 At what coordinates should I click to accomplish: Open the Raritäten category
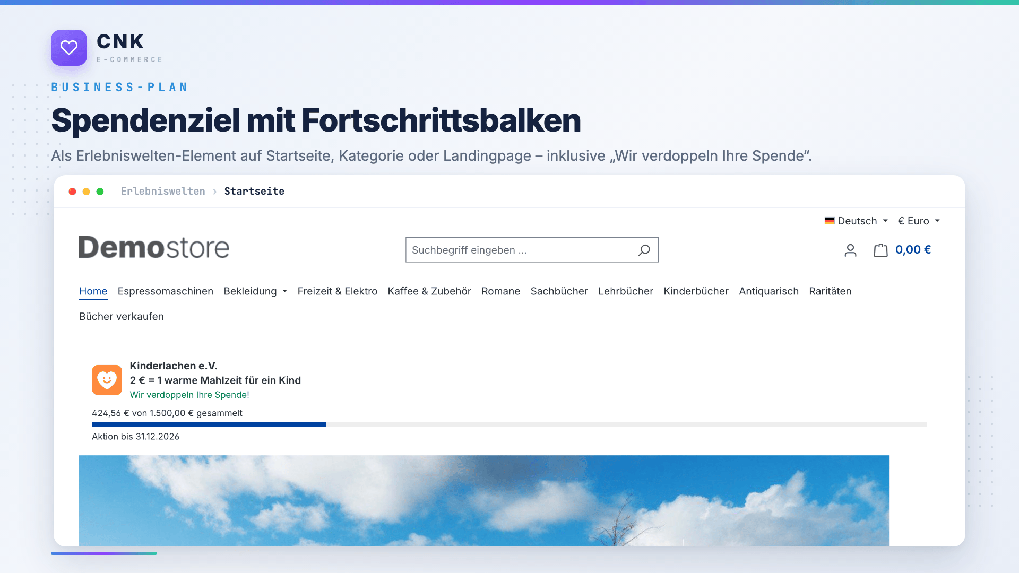(x=830, y=291)
